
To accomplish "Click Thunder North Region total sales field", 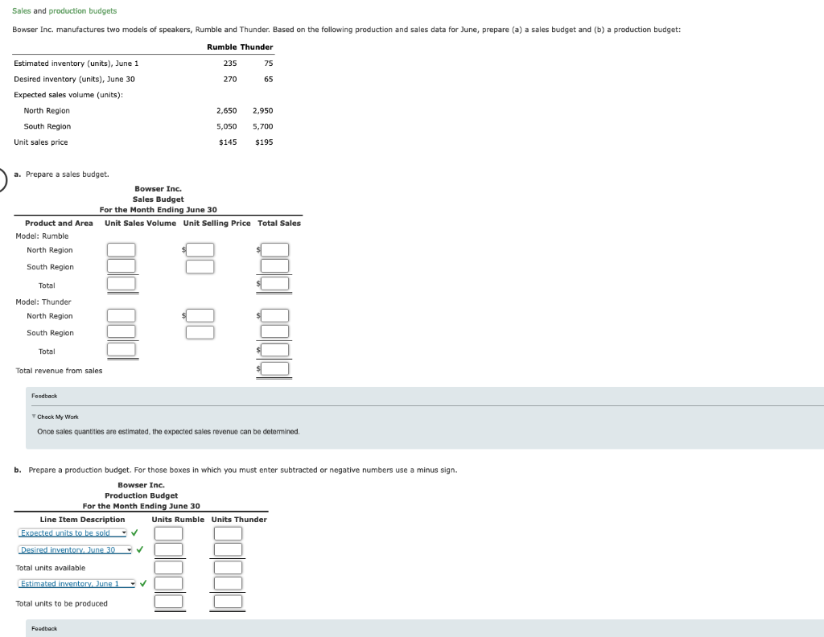I will pos(275,315).
